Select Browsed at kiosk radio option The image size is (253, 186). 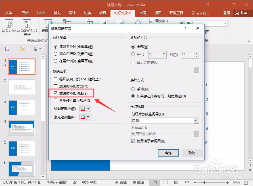pyautogui.click(x=55, y=61)
